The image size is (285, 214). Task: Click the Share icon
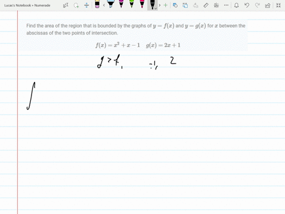tap(268, 5)
